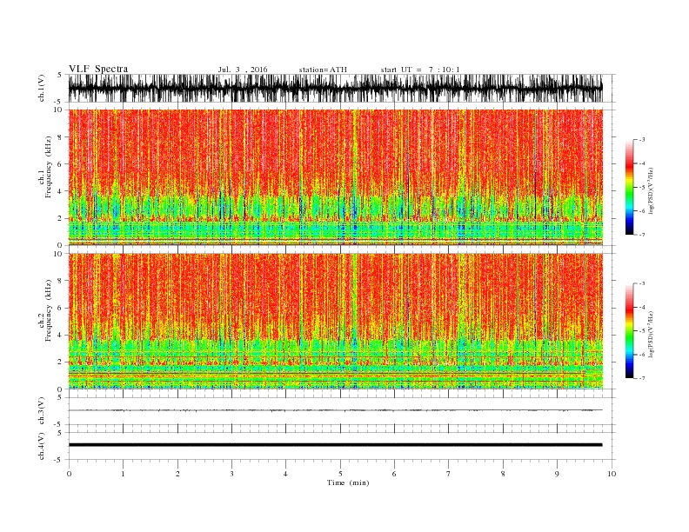Click the ch.1 black waveform trace panel
The height and width of the screenshot is (532, 689).
(336, 88)
